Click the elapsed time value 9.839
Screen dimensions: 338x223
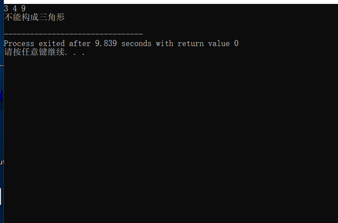(106, 43)
